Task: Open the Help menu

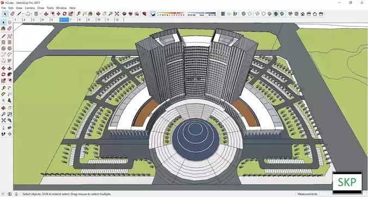Action: [x=72, y=8]
